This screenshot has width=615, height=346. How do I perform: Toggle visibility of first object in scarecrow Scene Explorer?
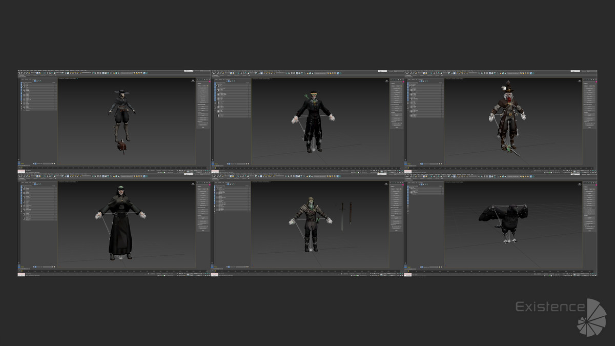click(x=408, y=85)
